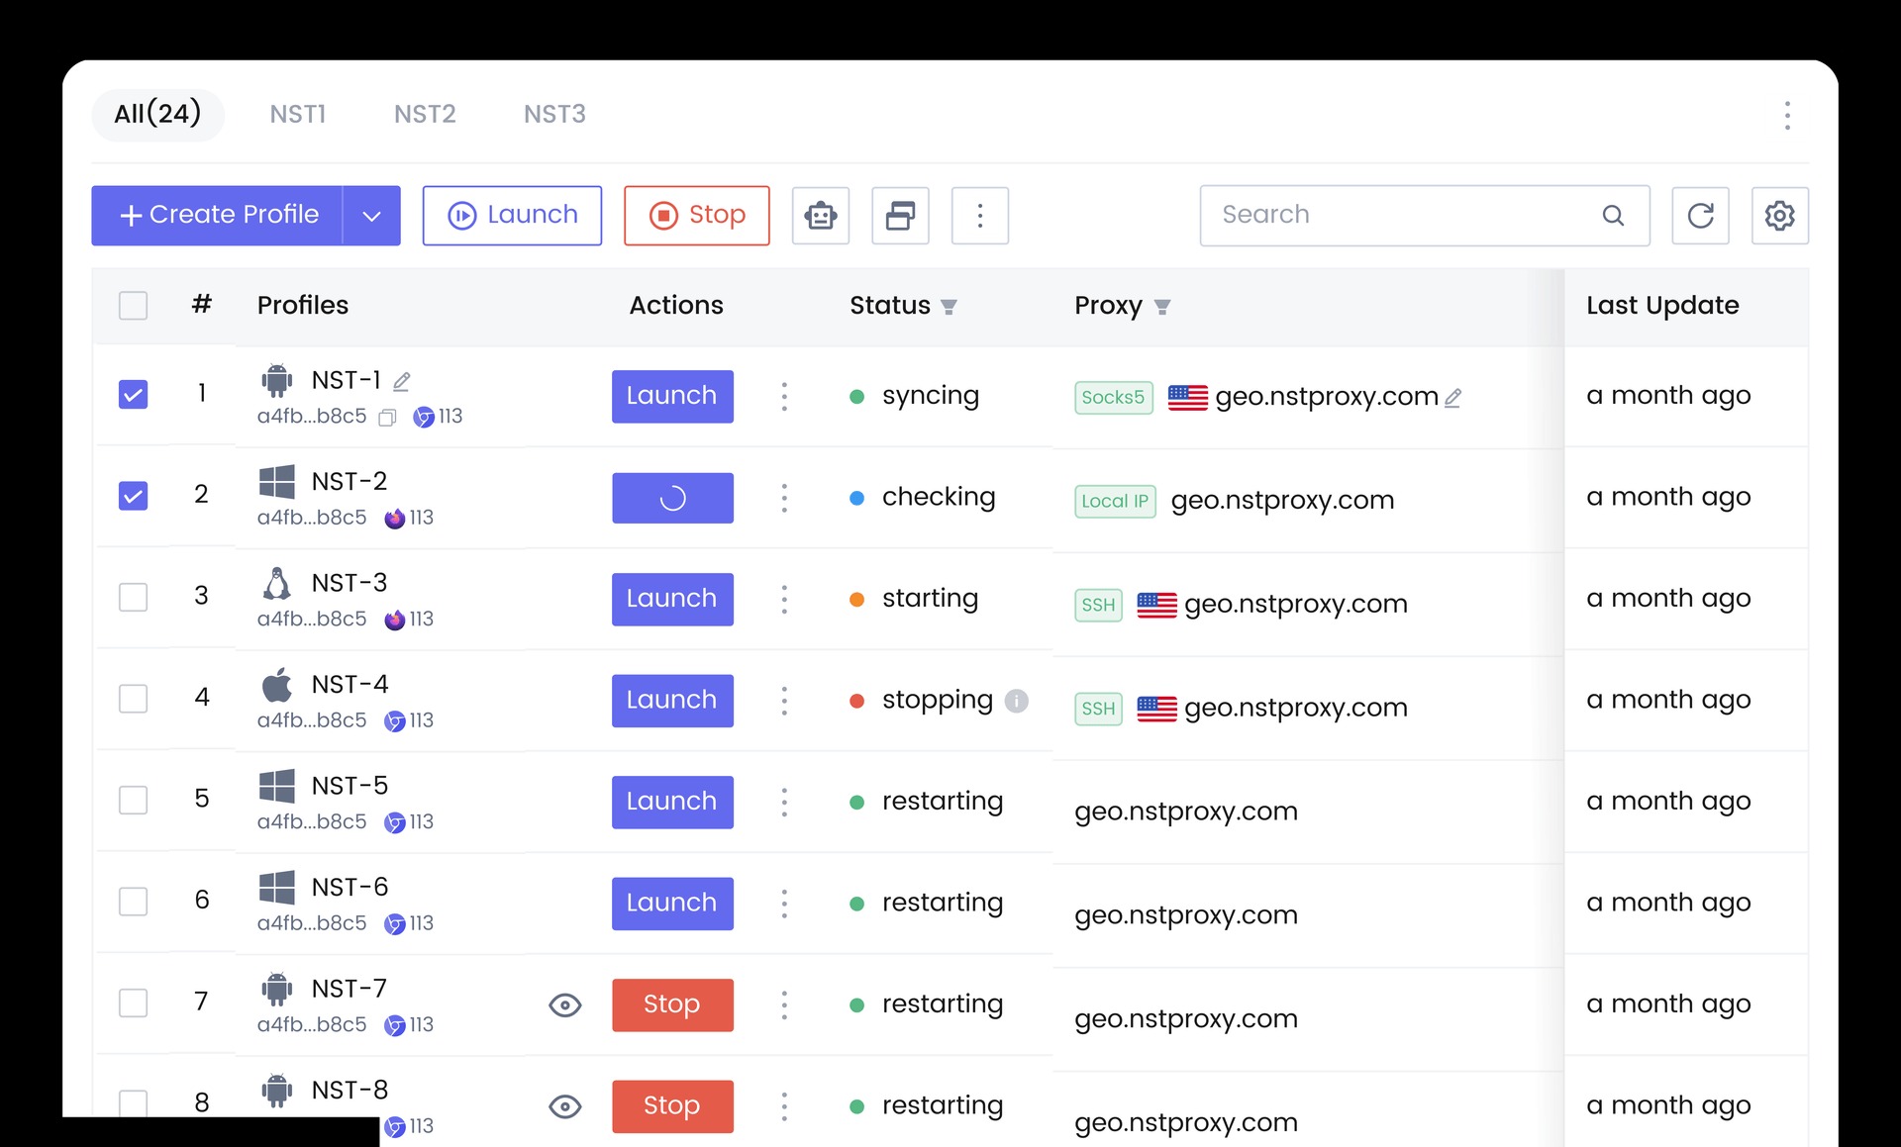Edit the proxy address for NST-1
1901x1147 pixels.
pos(1453,398)
